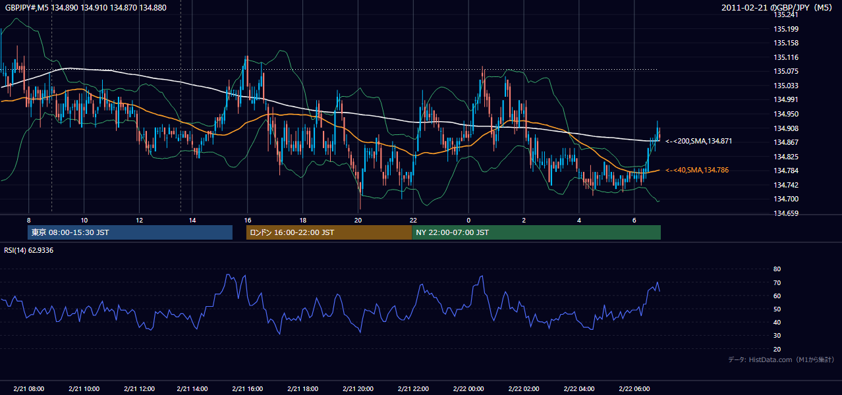The image size is (842, 395).
Task: Click the London 16:00-22:00 JST session bar
Action: (329, 232)
